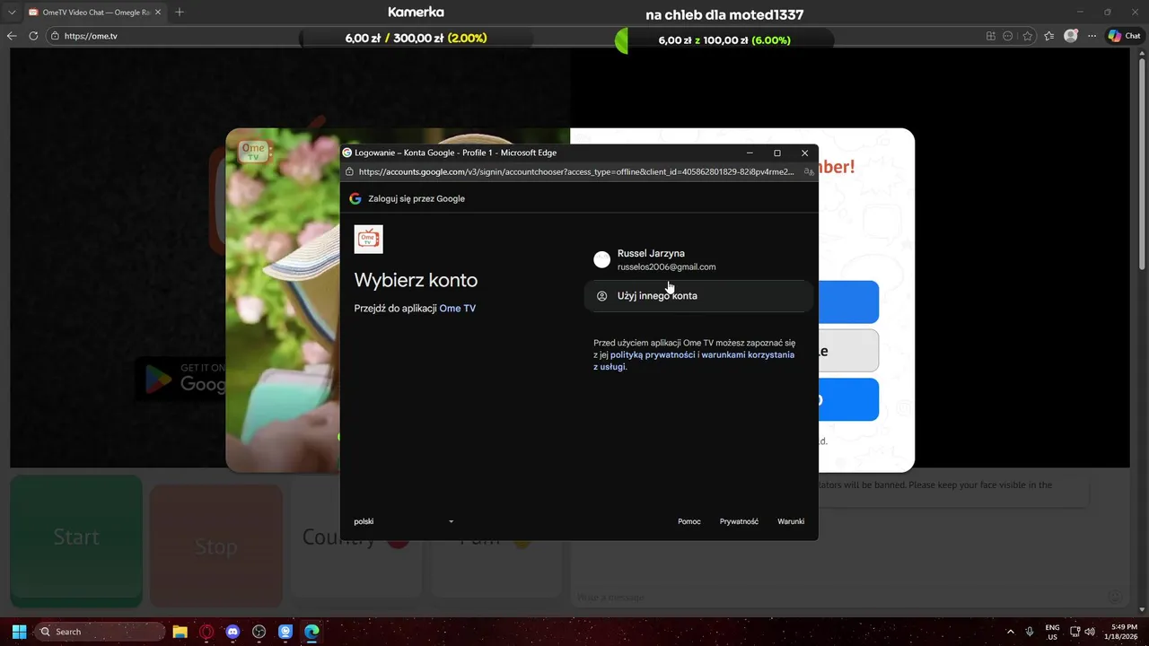Viewport: 1149px width, 646px height.
Task: Click the 'Wybierz konto' heading
Action: tap(416, 281)
